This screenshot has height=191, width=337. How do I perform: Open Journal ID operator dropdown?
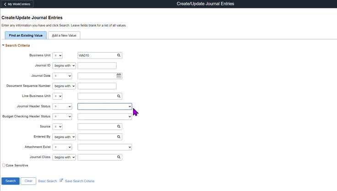[64, 66]
